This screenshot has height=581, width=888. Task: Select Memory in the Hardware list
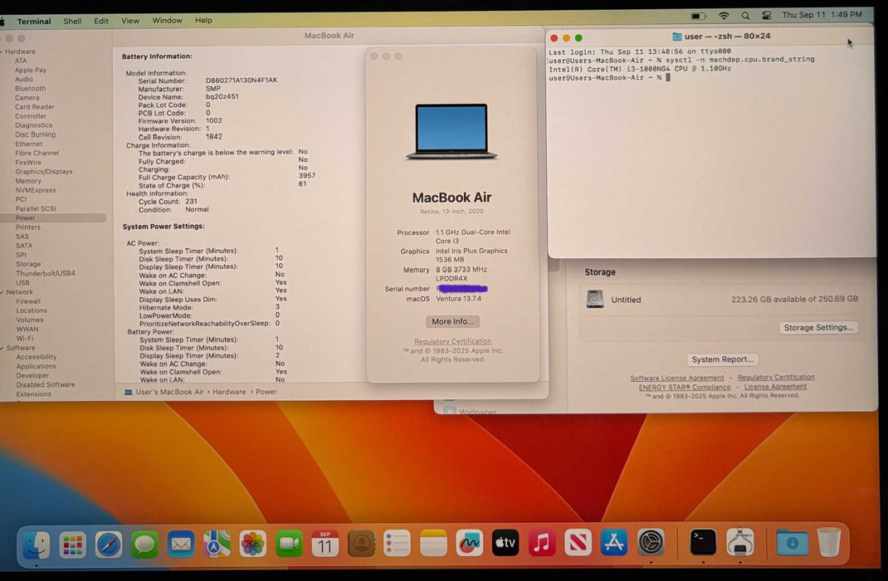click(x=28, y=181)
